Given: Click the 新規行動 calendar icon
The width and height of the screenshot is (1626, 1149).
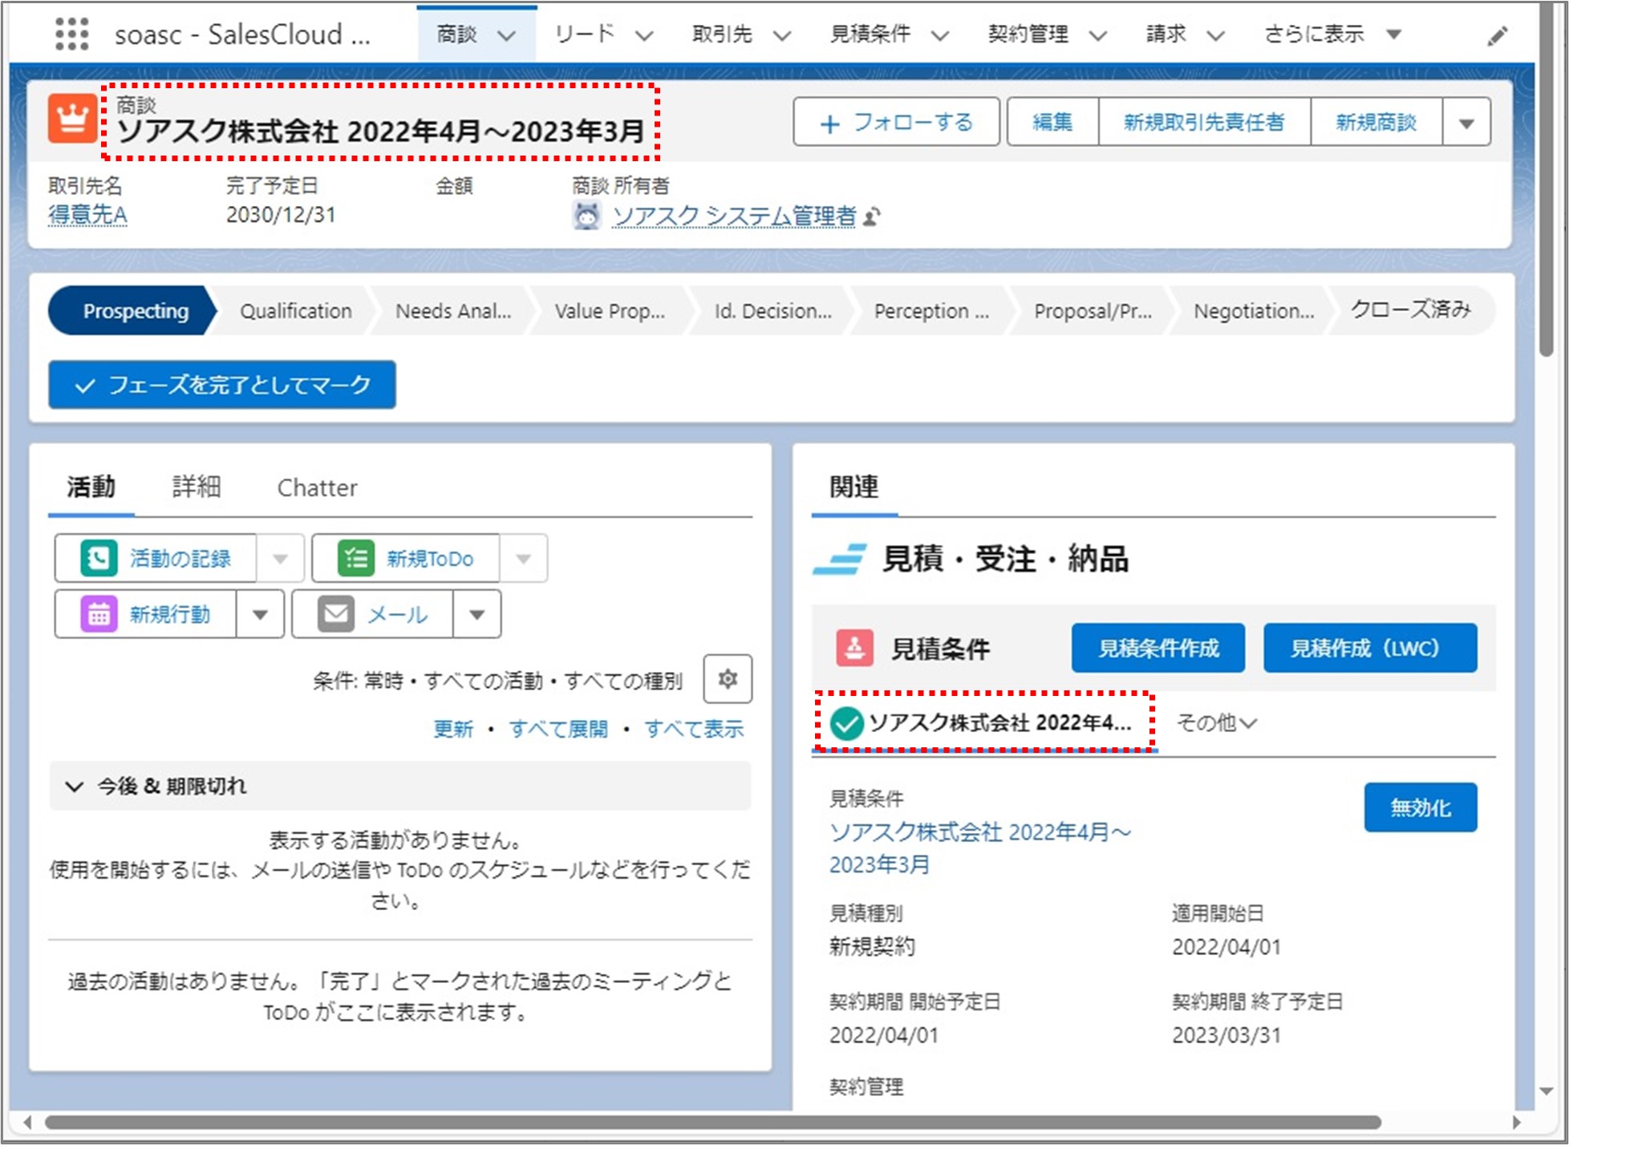Looking at the screenshot, I should [99, 614].
